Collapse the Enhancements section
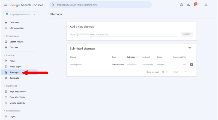The height and width of the screenshot is (120, 218). 12,111
